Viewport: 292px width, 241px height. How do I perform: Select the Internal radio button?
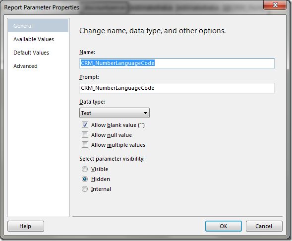click(x=85, y=189)
